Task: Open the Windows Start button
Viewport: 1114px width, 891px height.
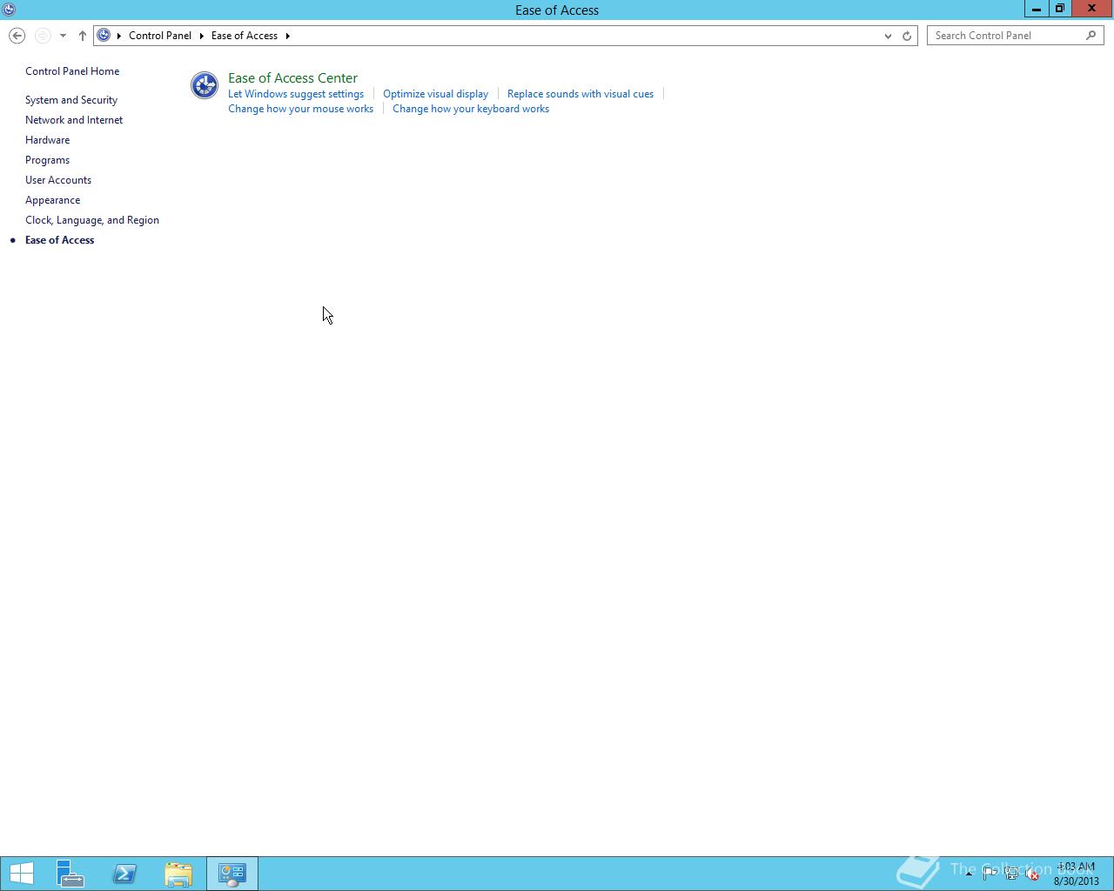Action: (x=22, y=874)
